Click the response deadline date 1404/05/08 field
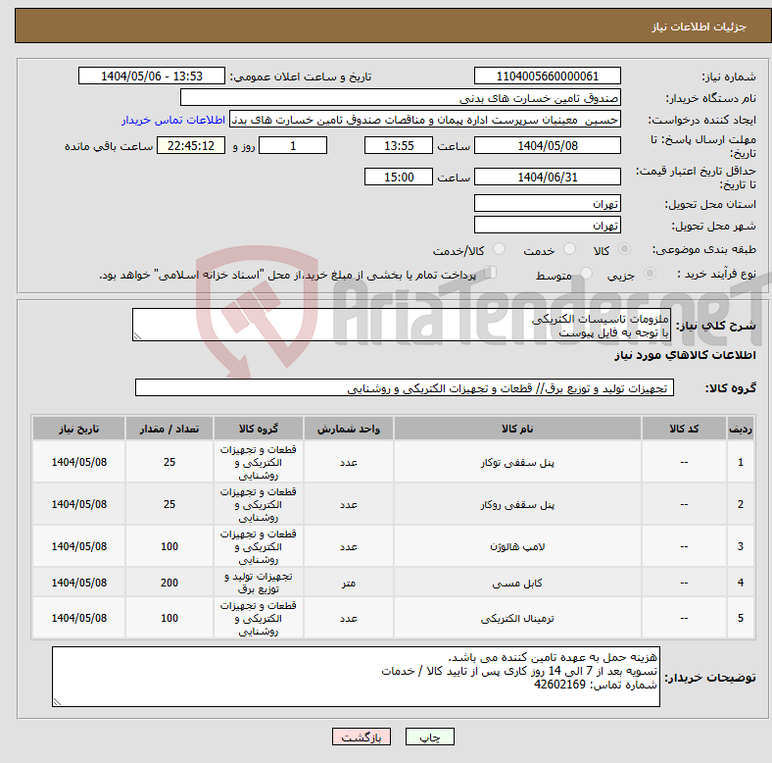 (547, 146)
